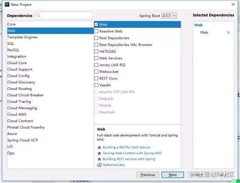Select the Cloud AWS category

point(50,114)
